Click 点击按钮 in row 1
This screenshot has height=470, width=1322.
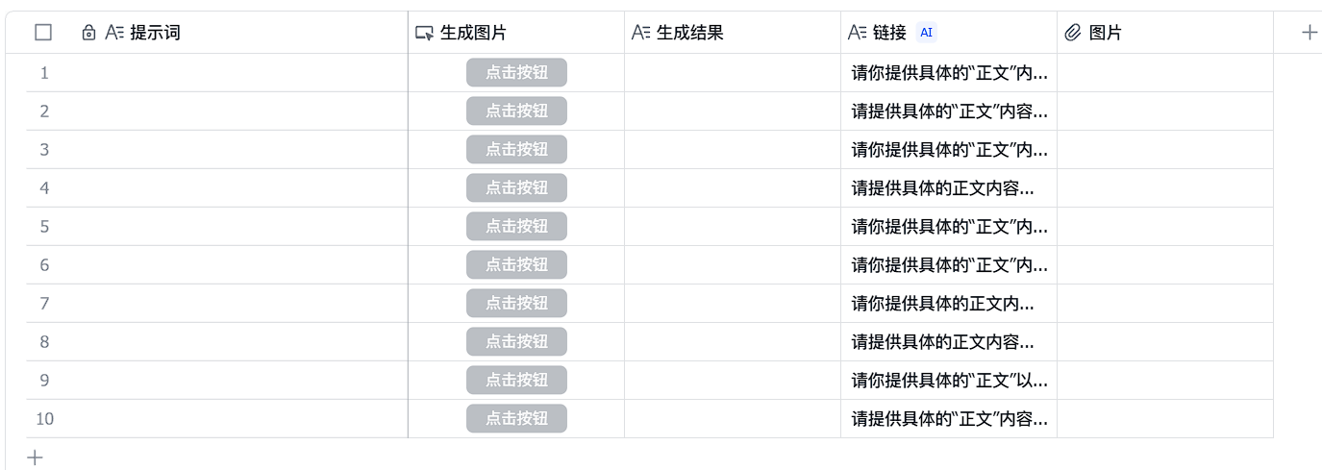(x=516, y=72)
